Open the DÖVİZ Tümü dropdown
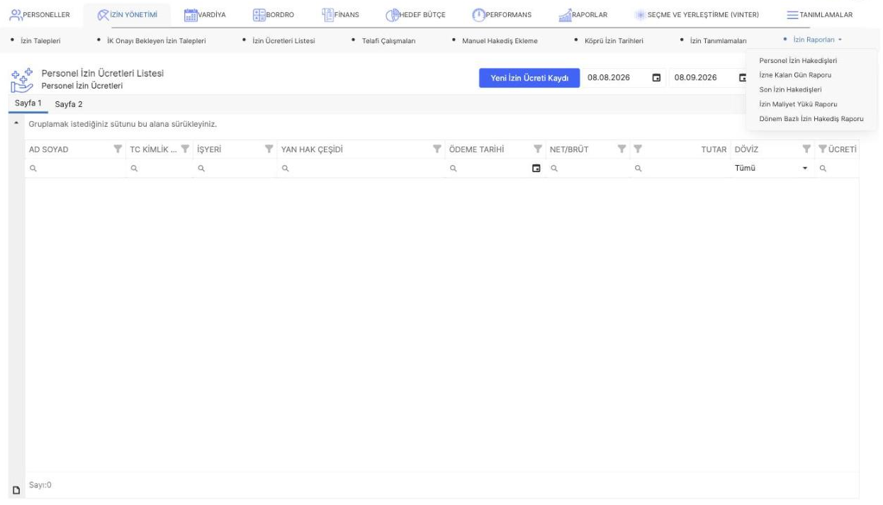This screenshot has height=505, width=883. coord(805,169)
